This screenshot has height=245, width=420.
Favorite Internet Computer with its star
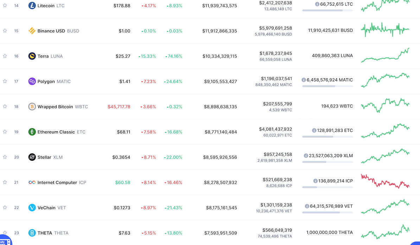click(5, 182)
